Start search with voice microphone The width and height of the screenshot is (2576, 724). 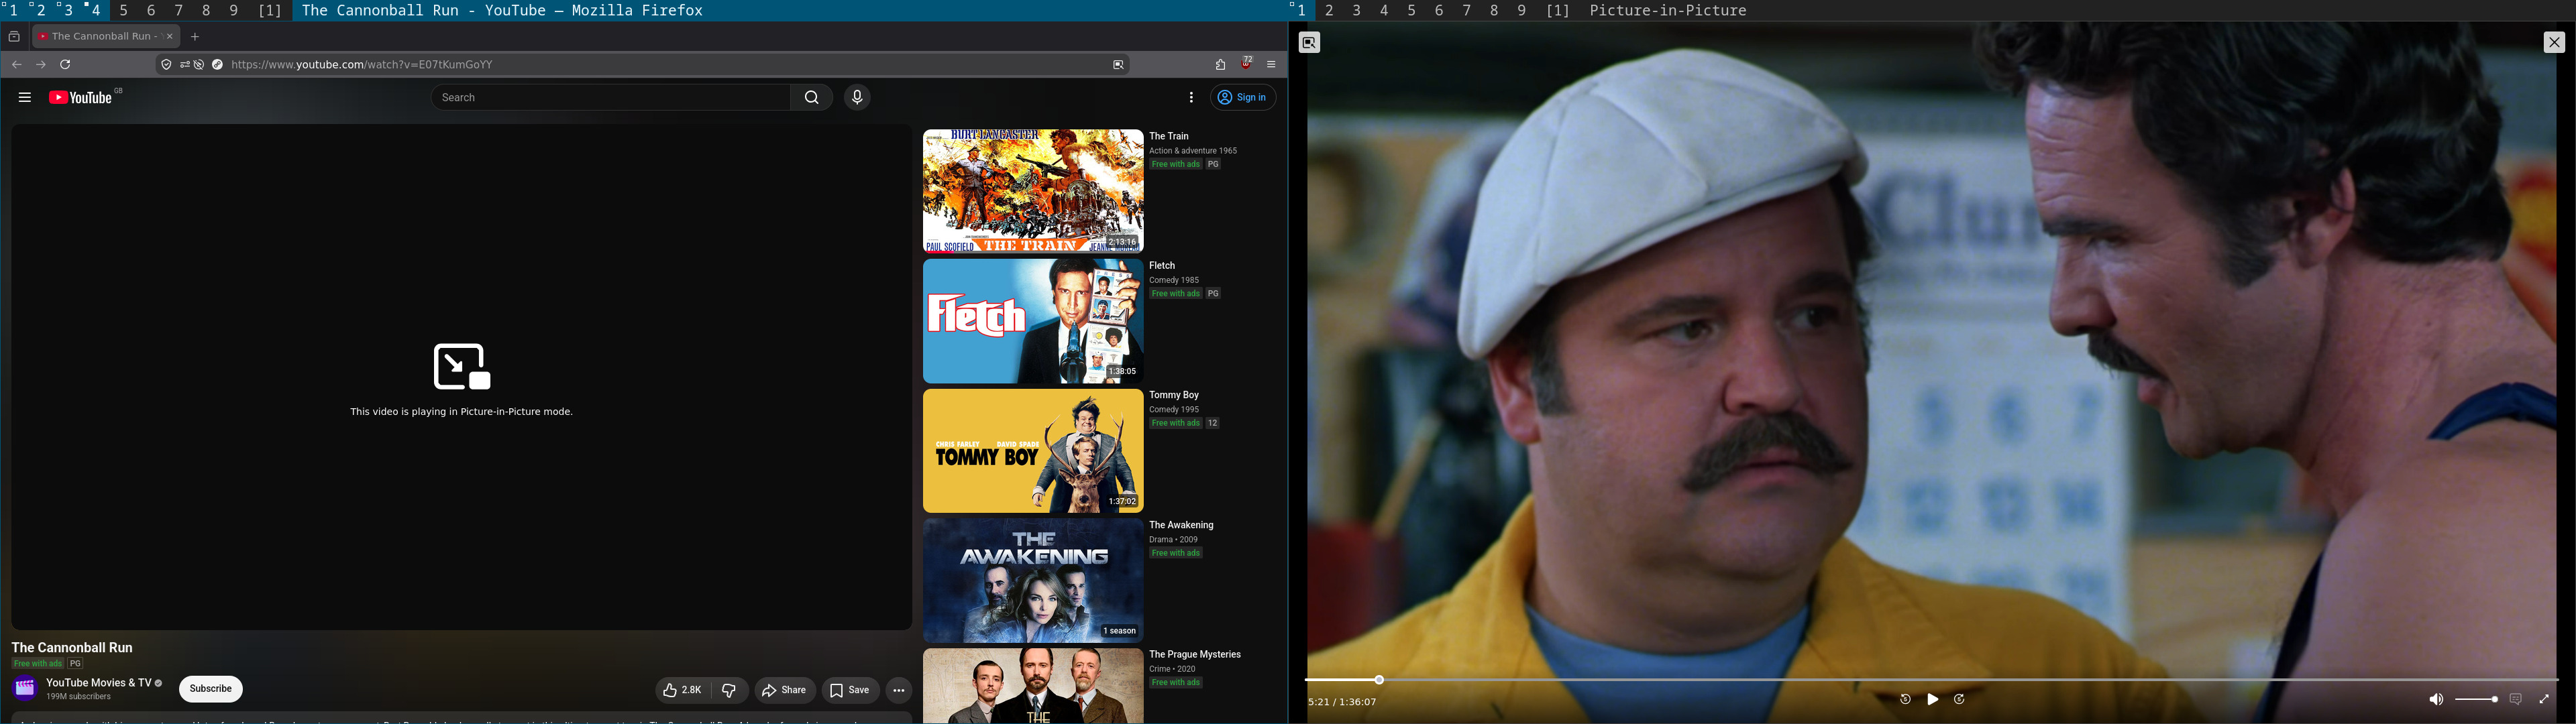coord(857,98)
